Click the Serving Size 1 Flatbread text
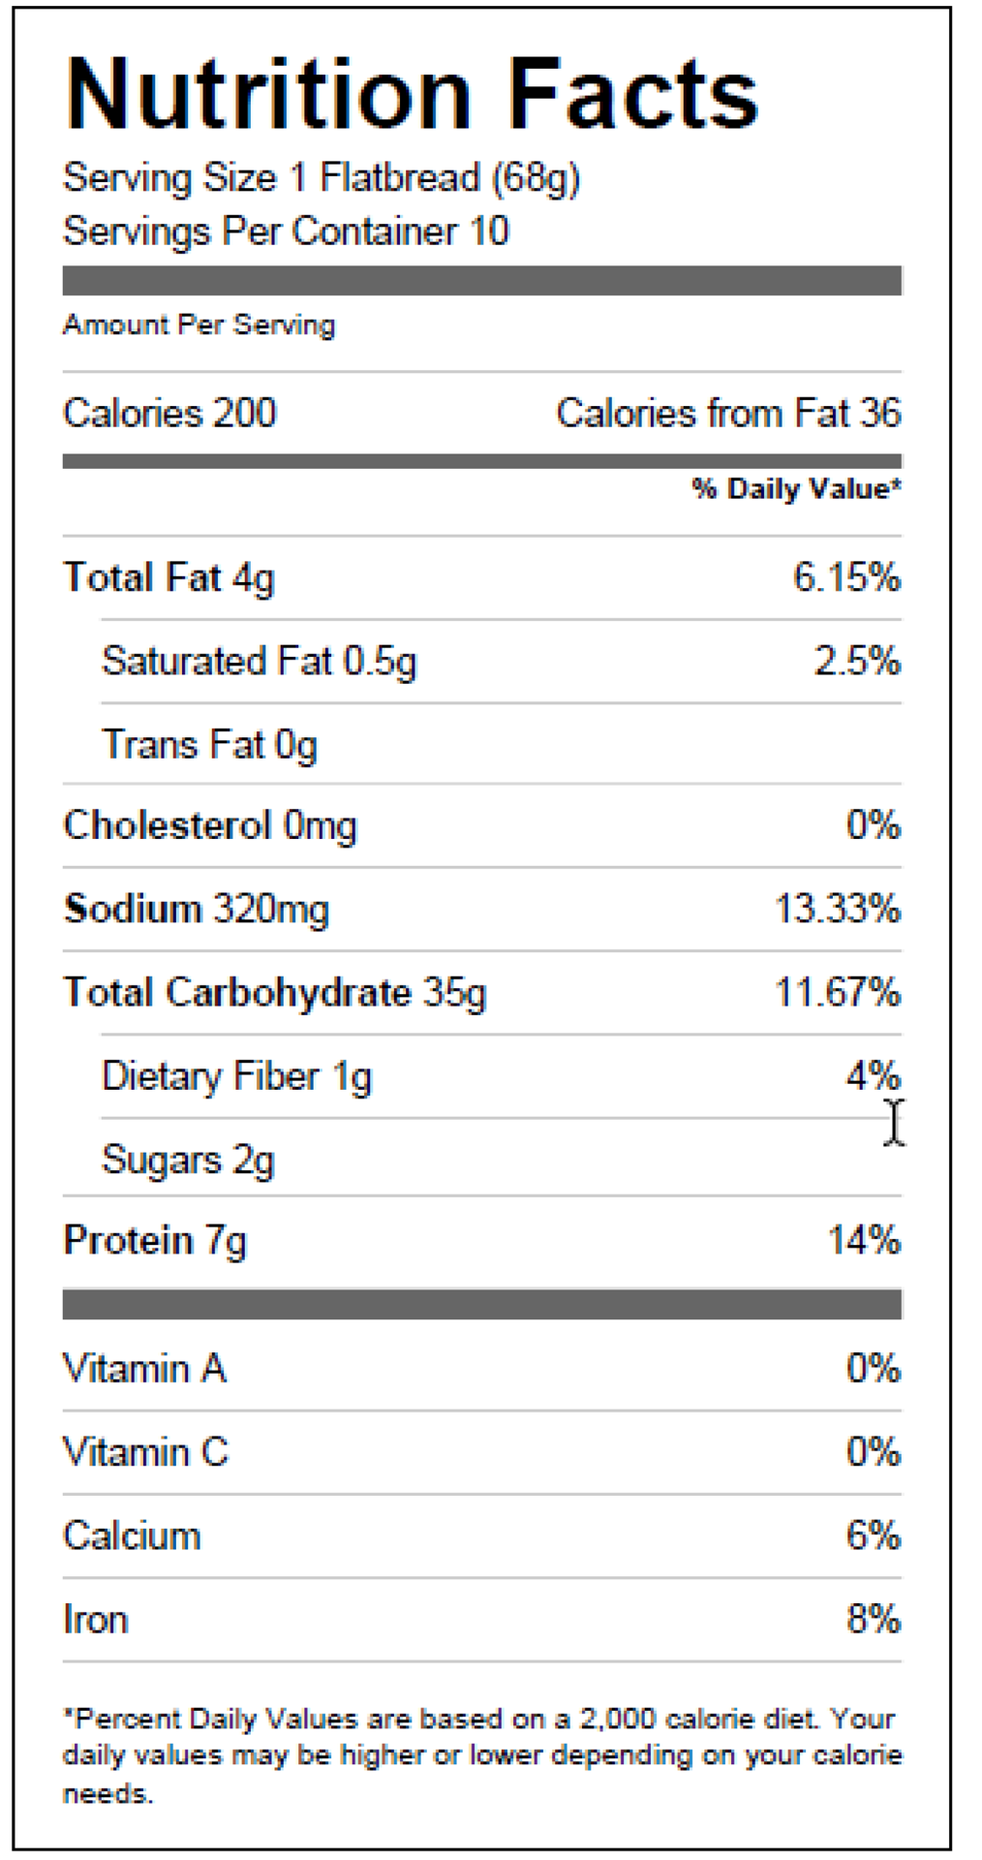Screen dimensions: 982x1860 tap(322, 178)
